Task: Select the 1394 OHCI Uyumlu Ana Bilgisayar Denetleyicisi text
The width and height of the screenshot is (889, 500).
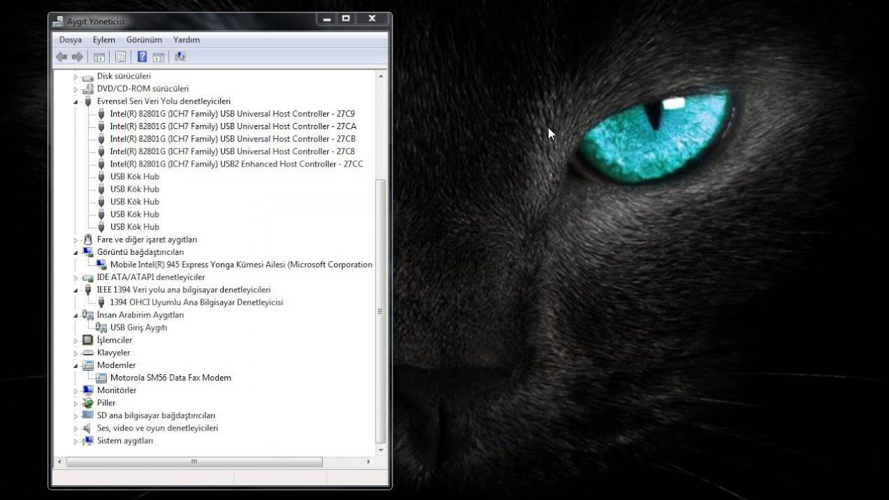Action: (197, 302)
